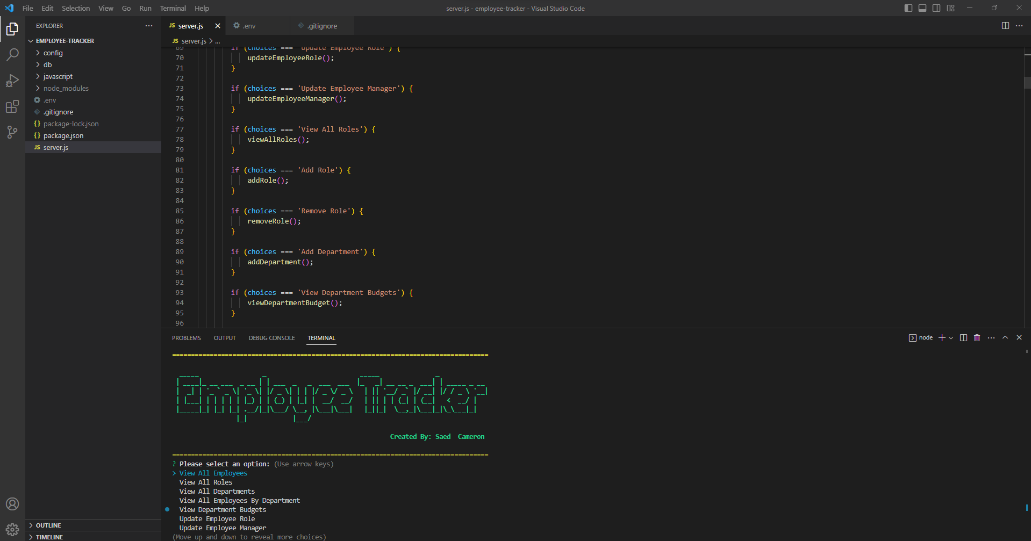Open the Manage gear icon
Screen dimensions: 1031x541
[x=12, y=530]
